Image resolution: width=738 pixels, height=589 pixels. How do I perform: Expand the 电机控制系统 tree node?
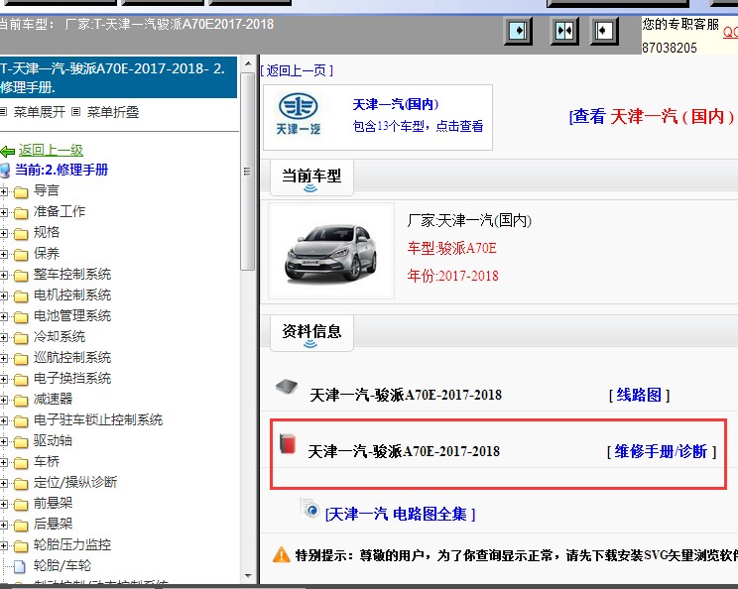4,295
